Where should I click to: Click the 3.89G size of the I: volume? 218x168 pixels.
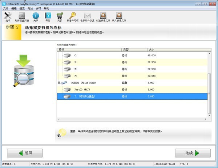tap(151, 96)
